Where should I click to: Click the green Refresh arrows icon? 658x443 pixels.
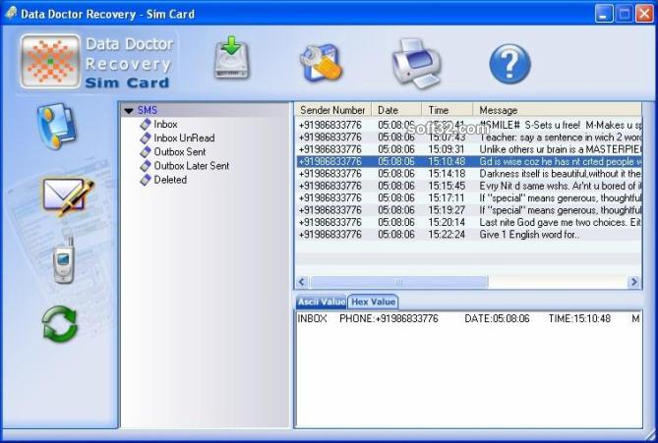60,323
